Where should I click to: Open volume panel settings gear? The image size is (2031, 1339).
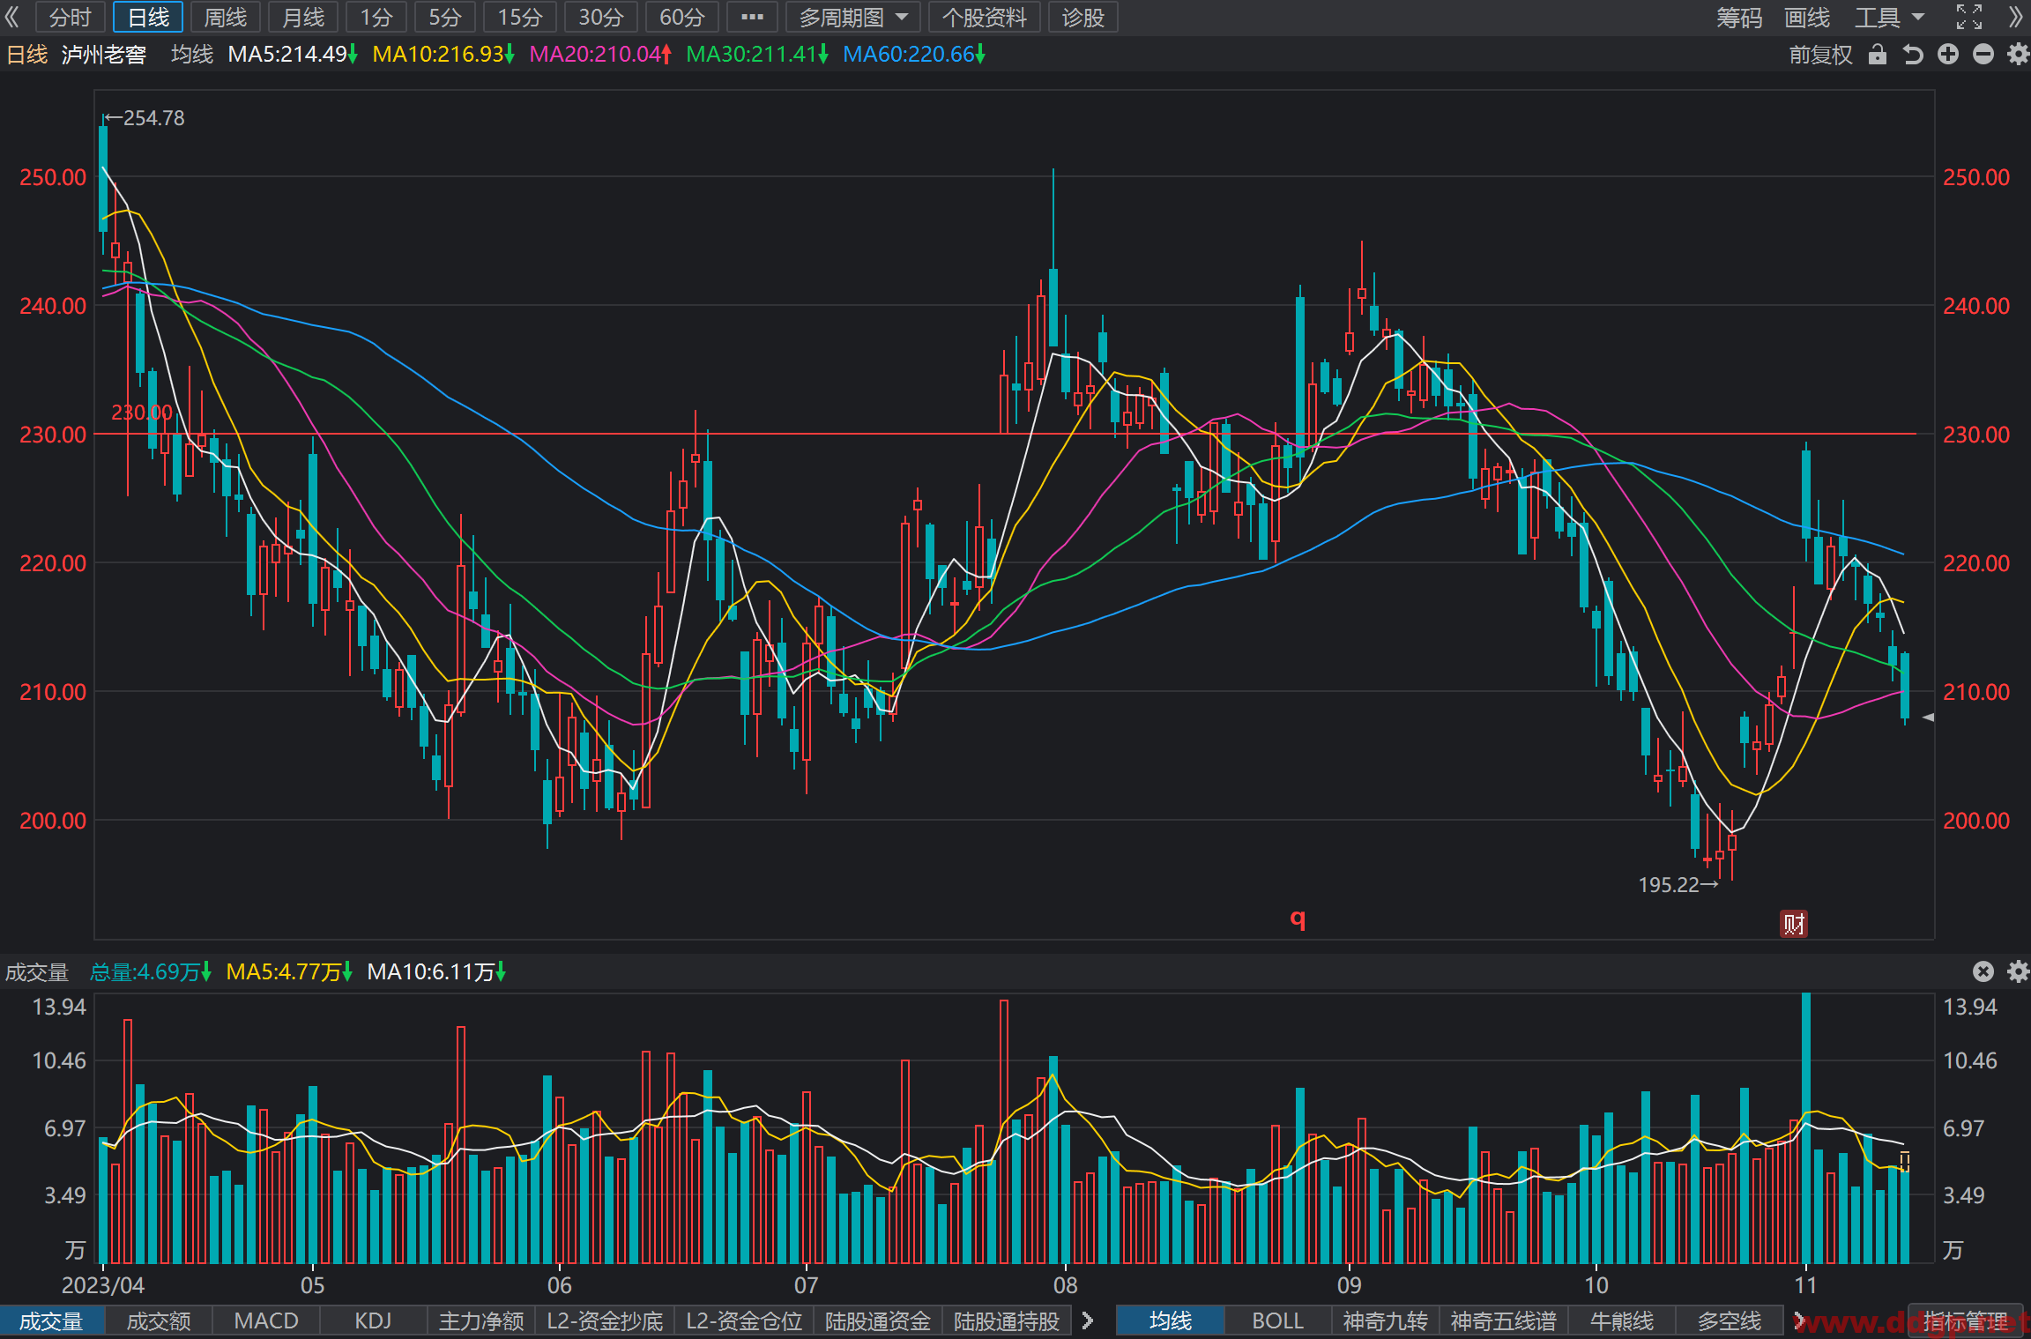2018,971
